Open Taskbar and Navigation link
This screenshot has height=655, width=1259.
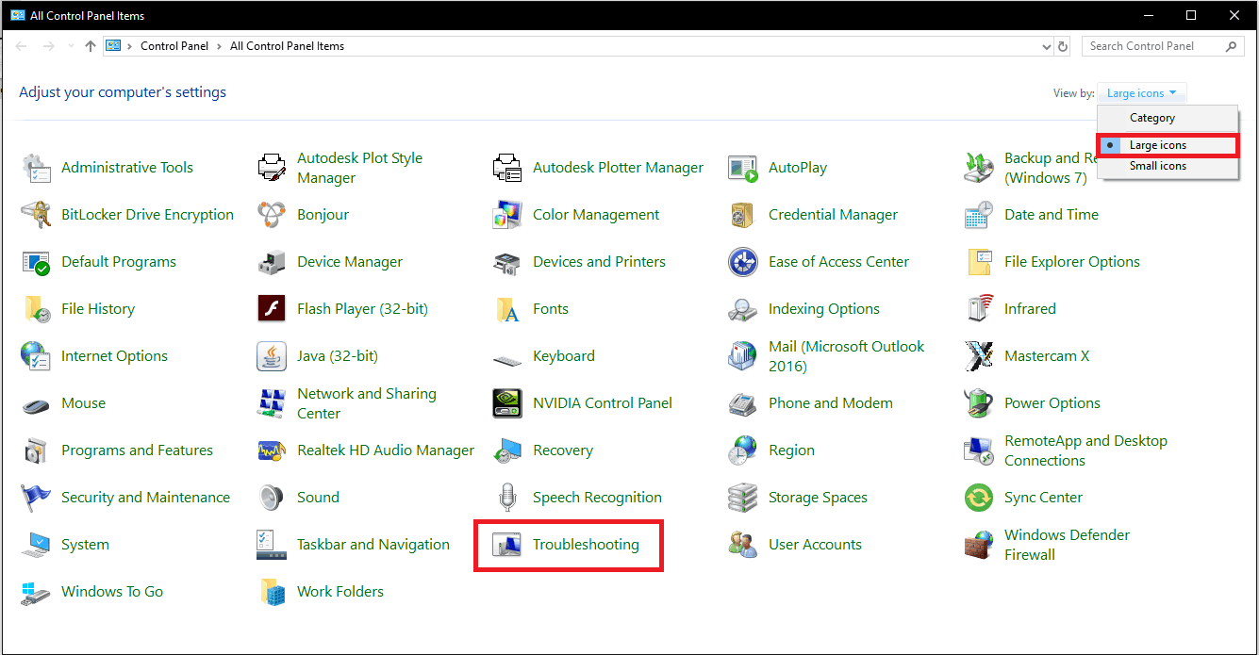[x=373, y=545]
